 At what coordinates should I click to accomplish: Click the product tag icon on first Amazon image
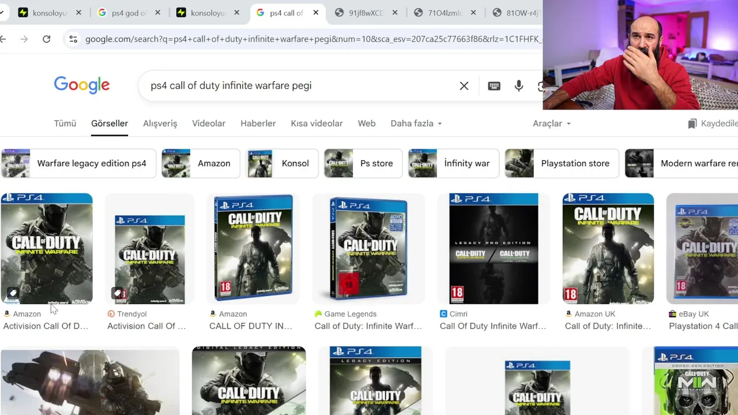pyautogui.click(x=13, y=293)
